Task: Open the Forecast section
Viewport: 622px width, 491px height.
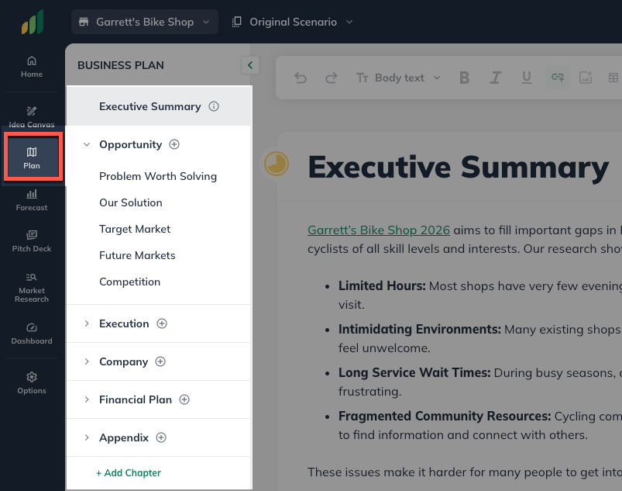Action: (x=32, y=200)
